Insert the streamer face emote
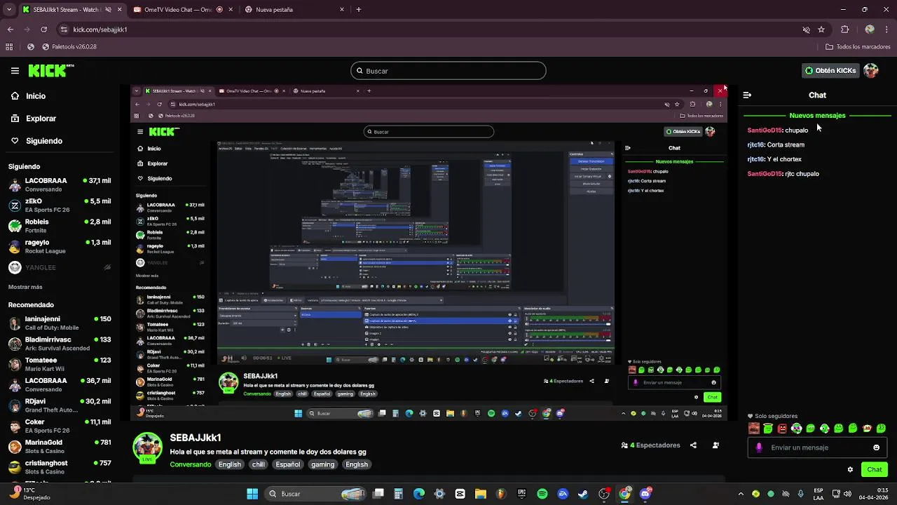 click(754, 428)
